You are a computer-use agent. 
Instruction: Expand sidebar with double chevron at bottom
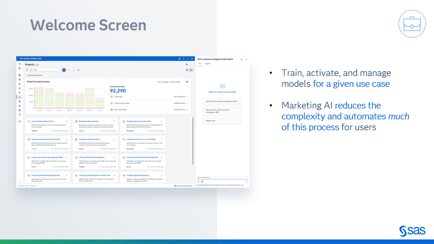click(x=20, y=182)
